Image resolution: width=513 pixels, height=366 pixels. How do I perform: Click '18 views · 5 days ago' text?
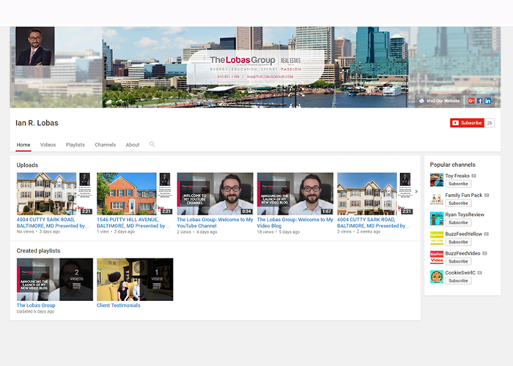pyautogui.click(x=278, y=232)
